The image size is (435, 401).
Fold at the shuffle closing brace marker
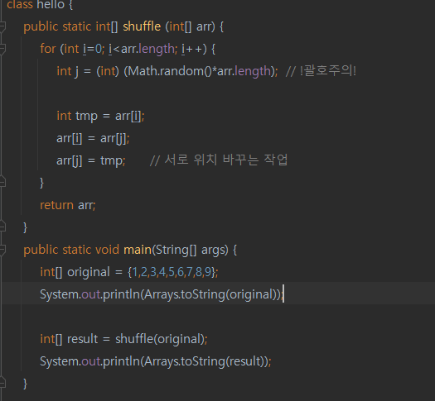[x=2, y=227]
